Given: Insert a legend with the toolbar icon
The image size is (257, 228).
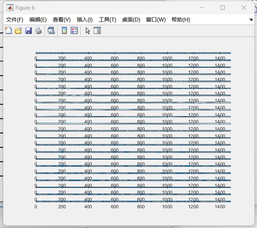Looking at the screenshot, I should (x=74, y=30).
